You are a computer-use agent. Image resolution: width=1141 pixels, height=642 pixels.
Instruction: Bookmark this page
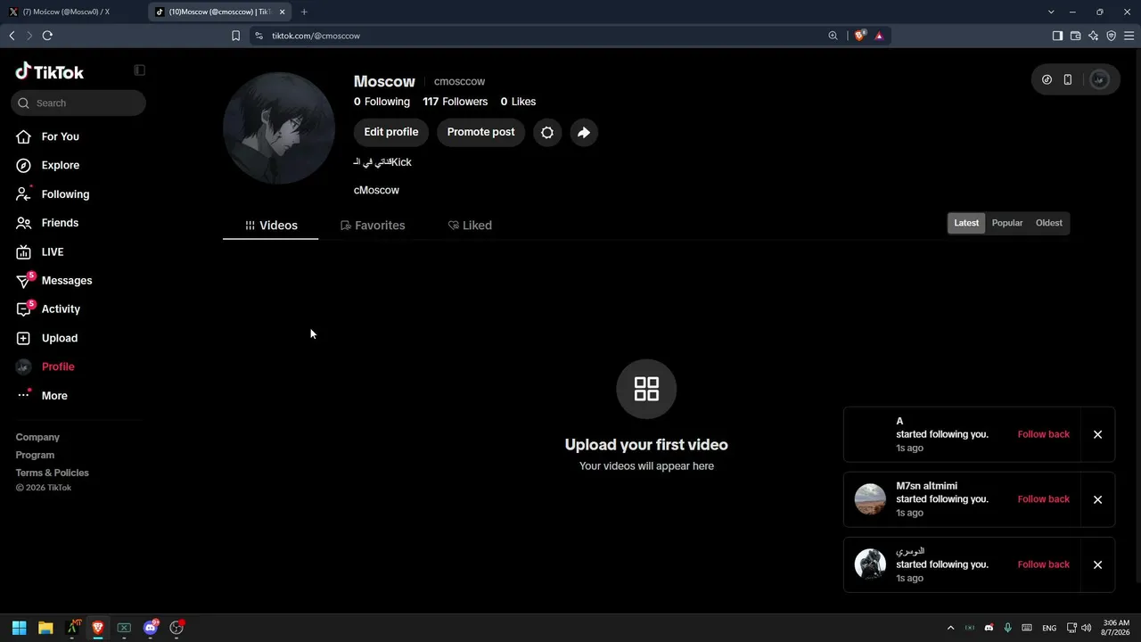tap(235, 36)
